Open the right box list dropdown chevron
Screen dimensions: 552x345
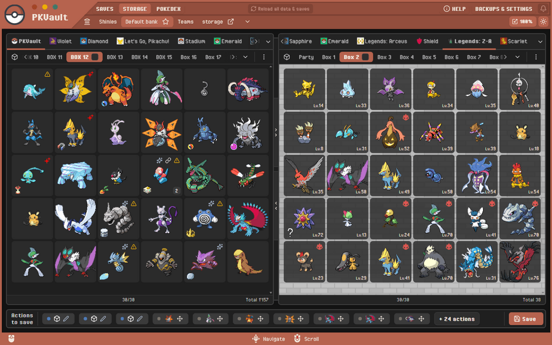tap(517, 57)
